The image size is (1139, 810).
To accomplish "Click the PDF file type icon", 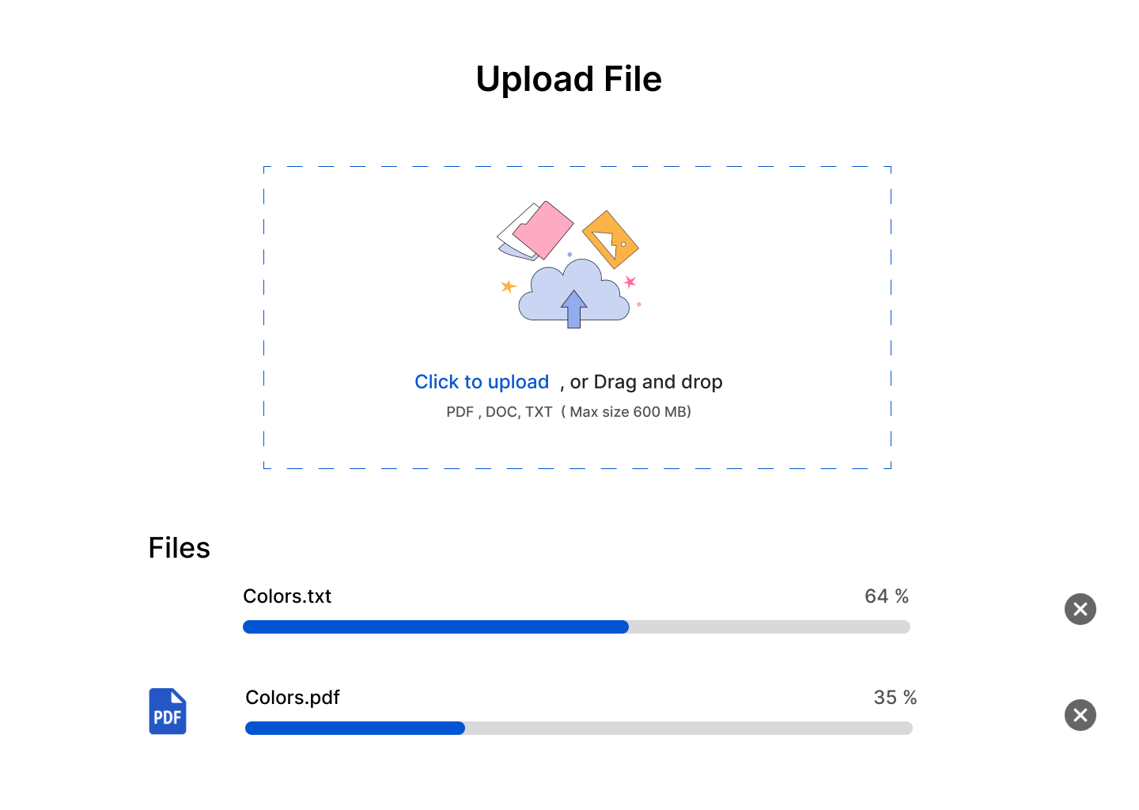I will tap(168, 711).
